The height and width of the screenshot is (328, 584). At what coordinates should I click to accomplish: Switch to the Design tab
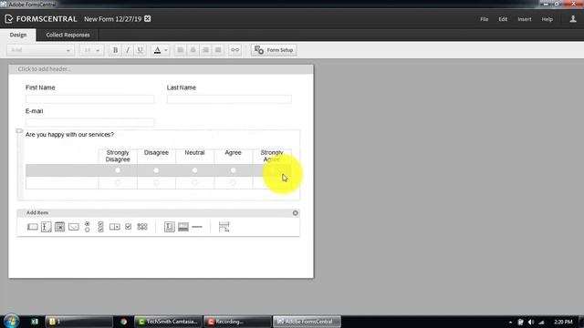click(18, 35)
